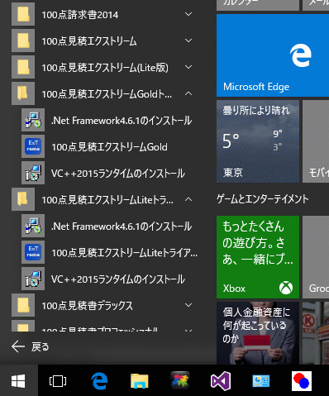Viewport: 329px width, 396px height.
Task: Open the Xbox tile text もっとたくさんの遊び方
Action: pos(257,243)
